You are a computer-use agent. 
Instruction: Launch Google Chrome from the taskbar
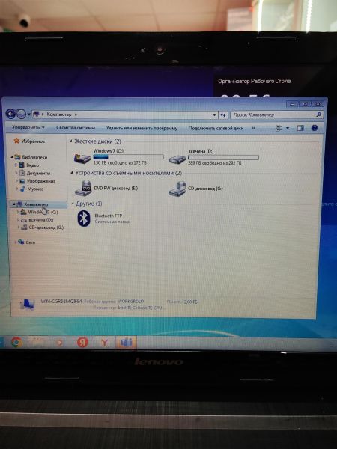pos(16,342)
